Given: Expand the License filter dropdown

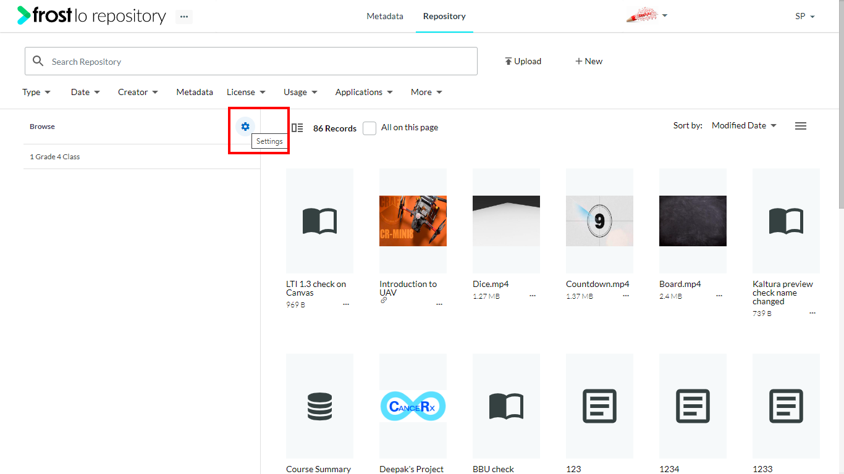Looking at the screenshot, I should point(246,92).
